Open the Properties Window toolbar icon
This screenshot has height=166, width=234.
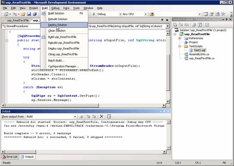(x=212, y=14)
